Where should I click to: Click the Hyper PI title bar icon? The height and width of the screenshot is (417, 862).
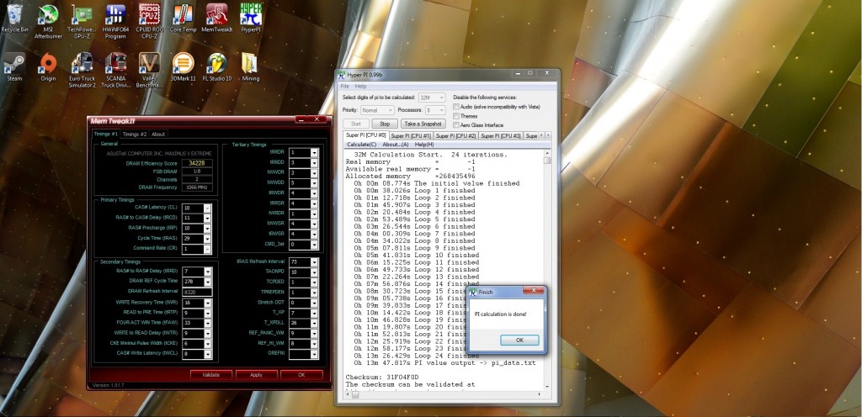point(342,75)
